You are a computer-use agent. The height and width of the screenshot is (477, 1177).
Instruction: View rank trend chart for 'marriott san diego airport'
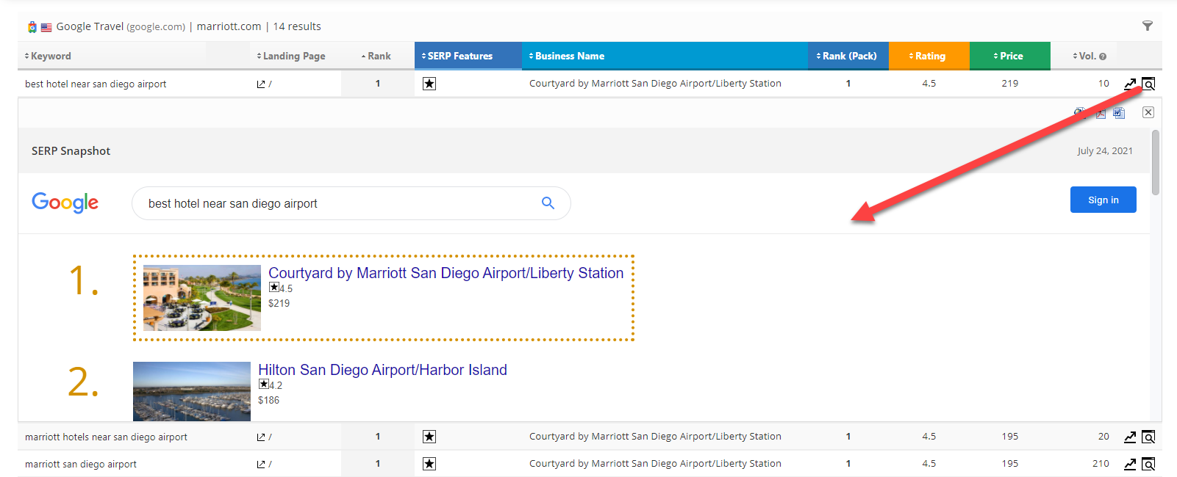tap(1130, 465)
